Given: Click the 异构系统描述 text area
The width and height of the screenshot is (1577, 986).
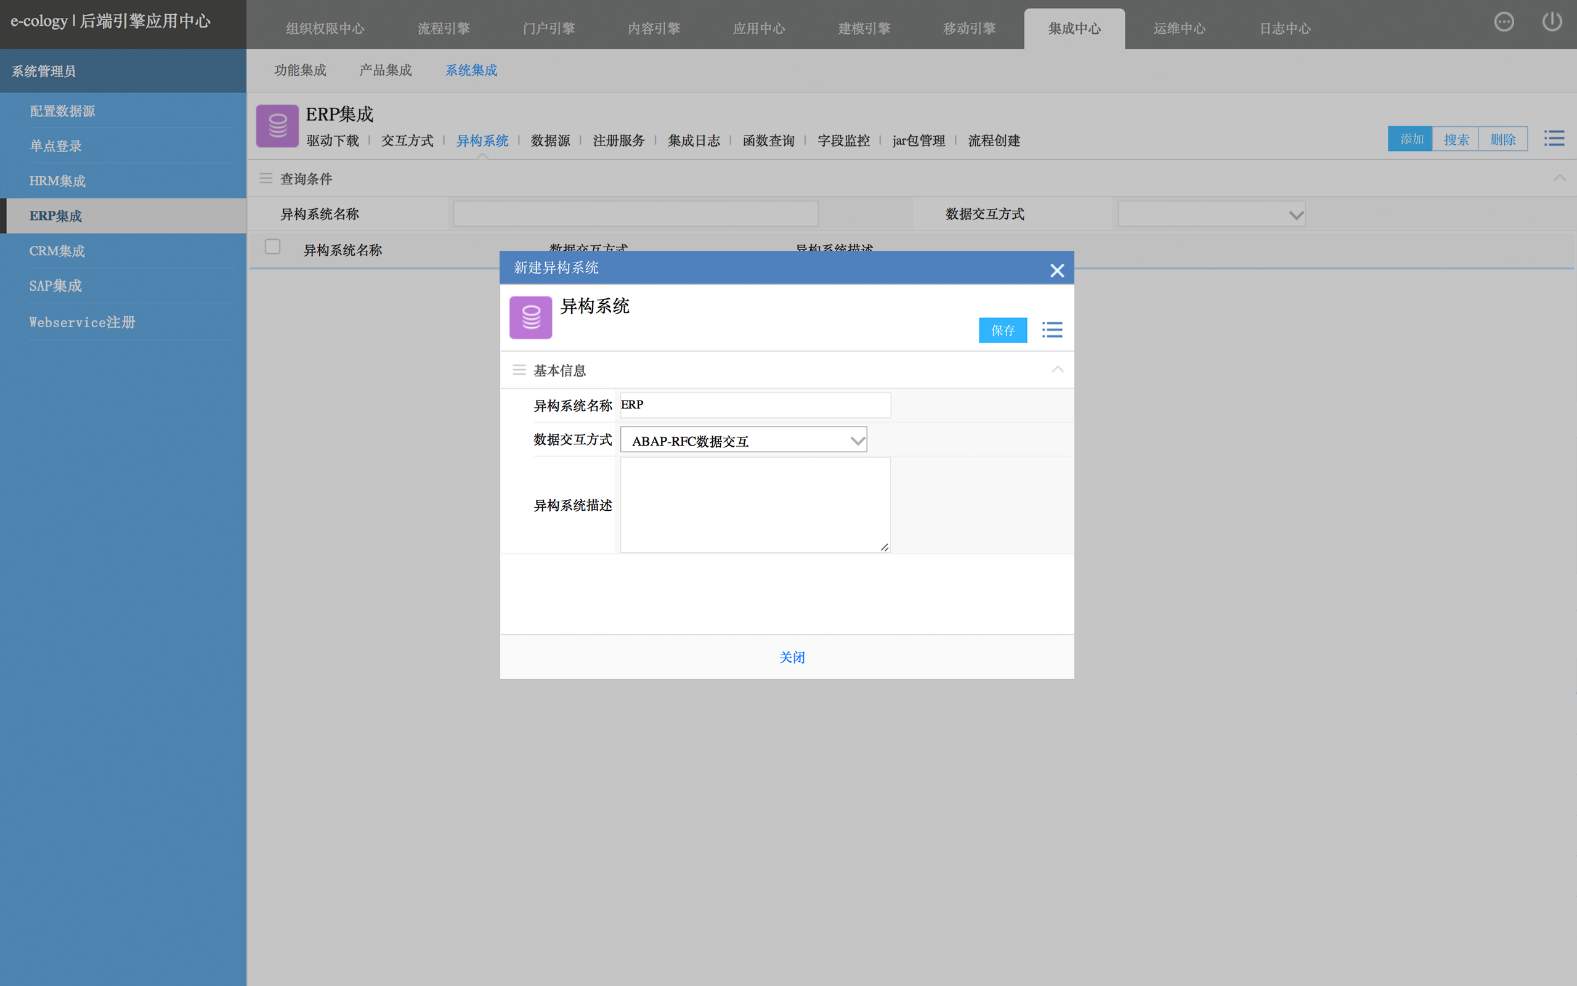Looking at the screenshot, I should coord(755,505).
